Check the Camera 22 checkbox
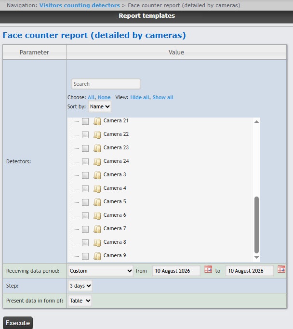Screen dimensions: 293x329 tap(85, 135)
